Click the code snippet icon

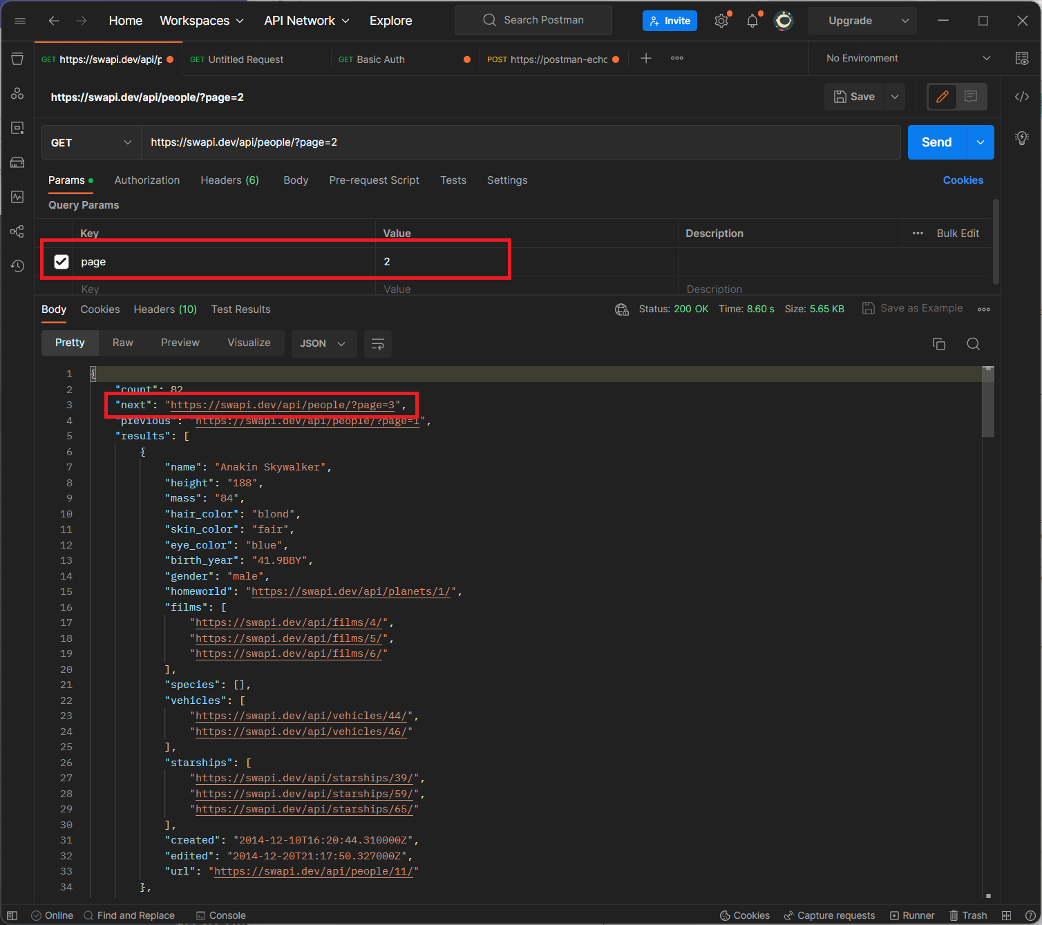click(x=1022, y=97)
